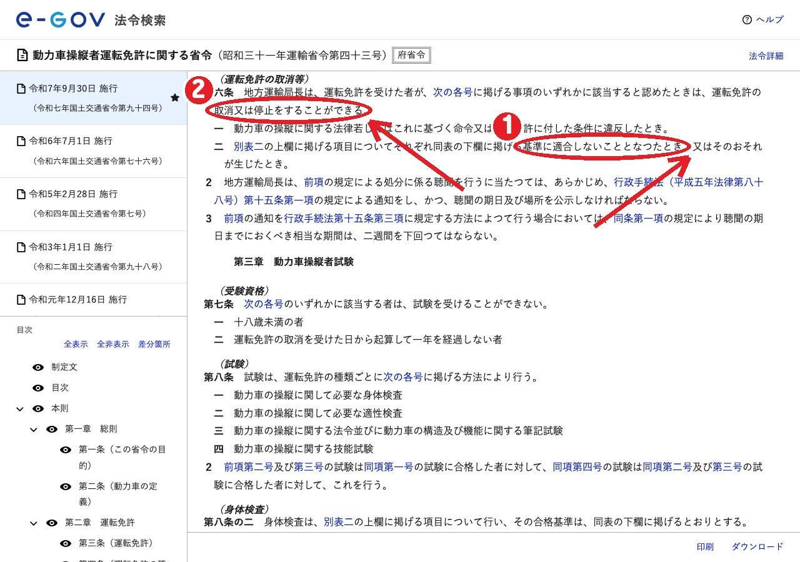
Task: Open 法令詳細 law details
Action: (766, 56)
